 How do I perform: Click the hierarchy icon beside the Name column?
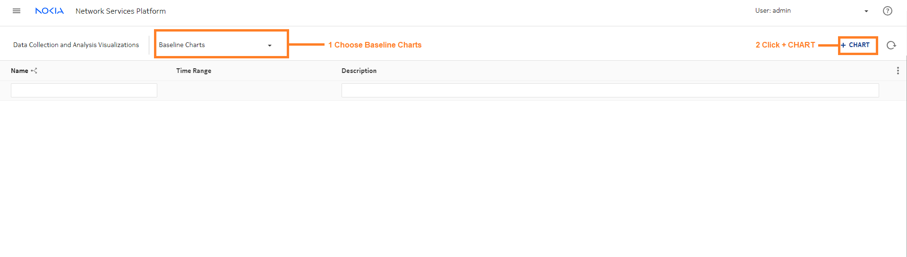[34, 71]
